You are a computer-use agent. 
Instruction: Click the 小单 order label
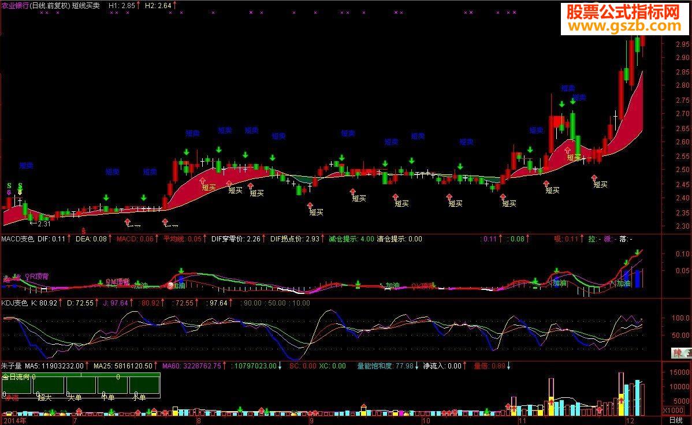tap(139, 398)
